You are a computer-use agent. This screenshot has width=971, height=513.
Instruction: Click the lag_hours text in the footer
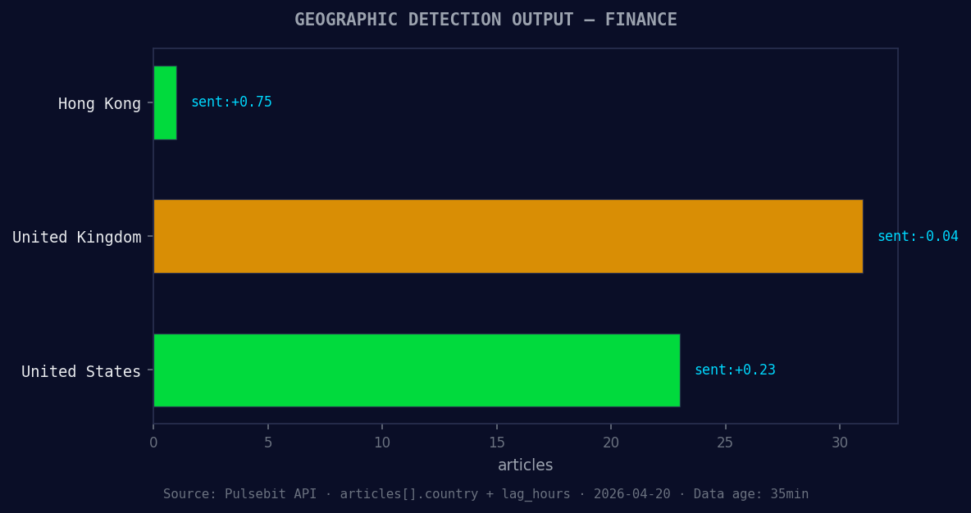pyautogui.click(x=536, y=493)
